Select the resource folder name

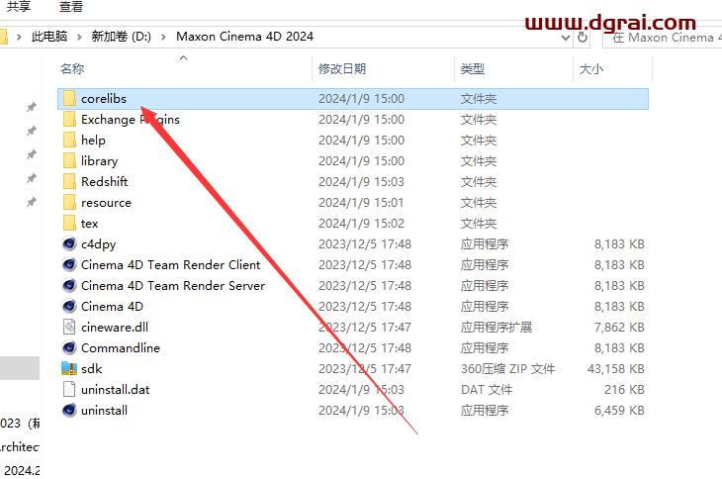[x=107, y=203]
